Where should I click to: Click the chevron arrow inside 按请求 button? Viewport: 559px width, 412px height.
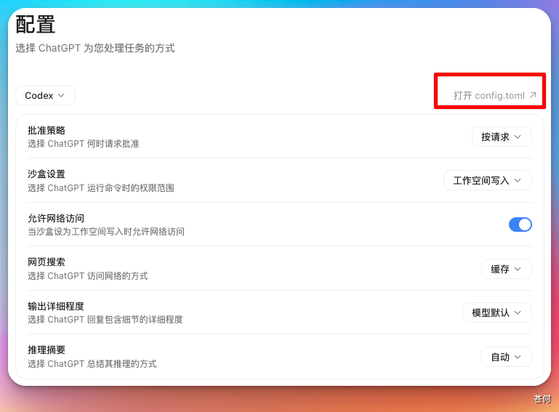click(x=518, y=137)
